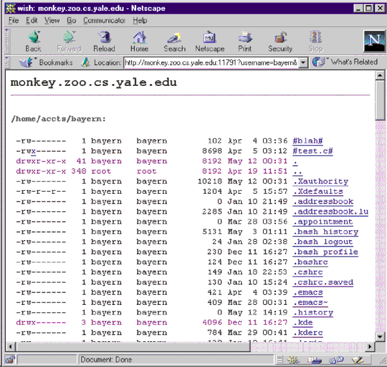Open the .bashrc file link

pyautogui.click(x=310, y=262)
